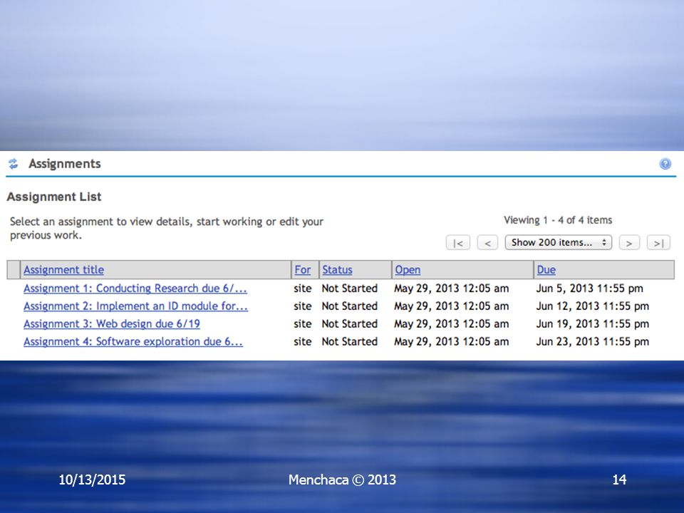Screen dimensions: 684x513
Task: Open Assignment 4: Software exploration link
Action: (133, 341)
